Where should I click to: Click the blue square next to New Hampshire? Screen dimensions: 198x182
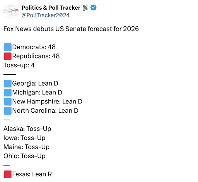tap(8, 102)
